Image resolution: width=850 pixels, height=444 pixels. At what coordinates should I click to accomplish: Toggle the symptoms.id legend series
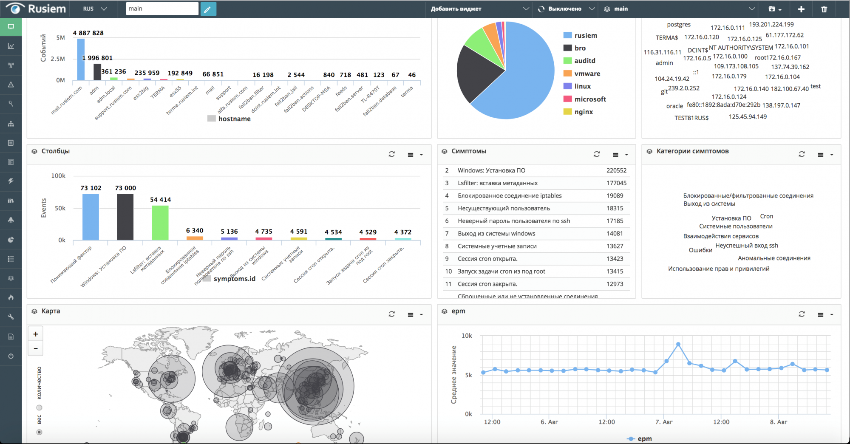pos(229,279)
